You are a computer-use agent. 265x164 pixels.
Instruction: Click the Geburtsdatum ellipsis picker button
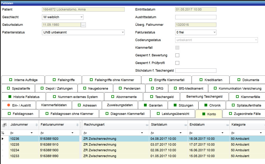pos(84,25)
